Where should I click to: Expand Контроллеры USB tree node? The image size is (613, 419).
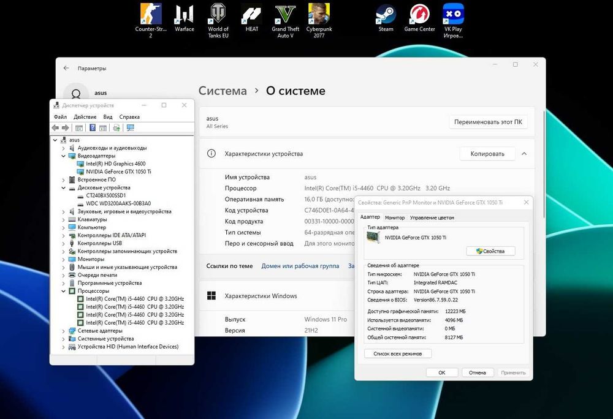click(x=63, y=243)
